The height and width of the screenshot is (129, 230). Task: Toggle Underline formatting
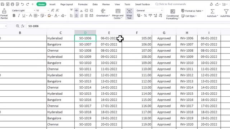pyautogui.click(x=24, y=15)
